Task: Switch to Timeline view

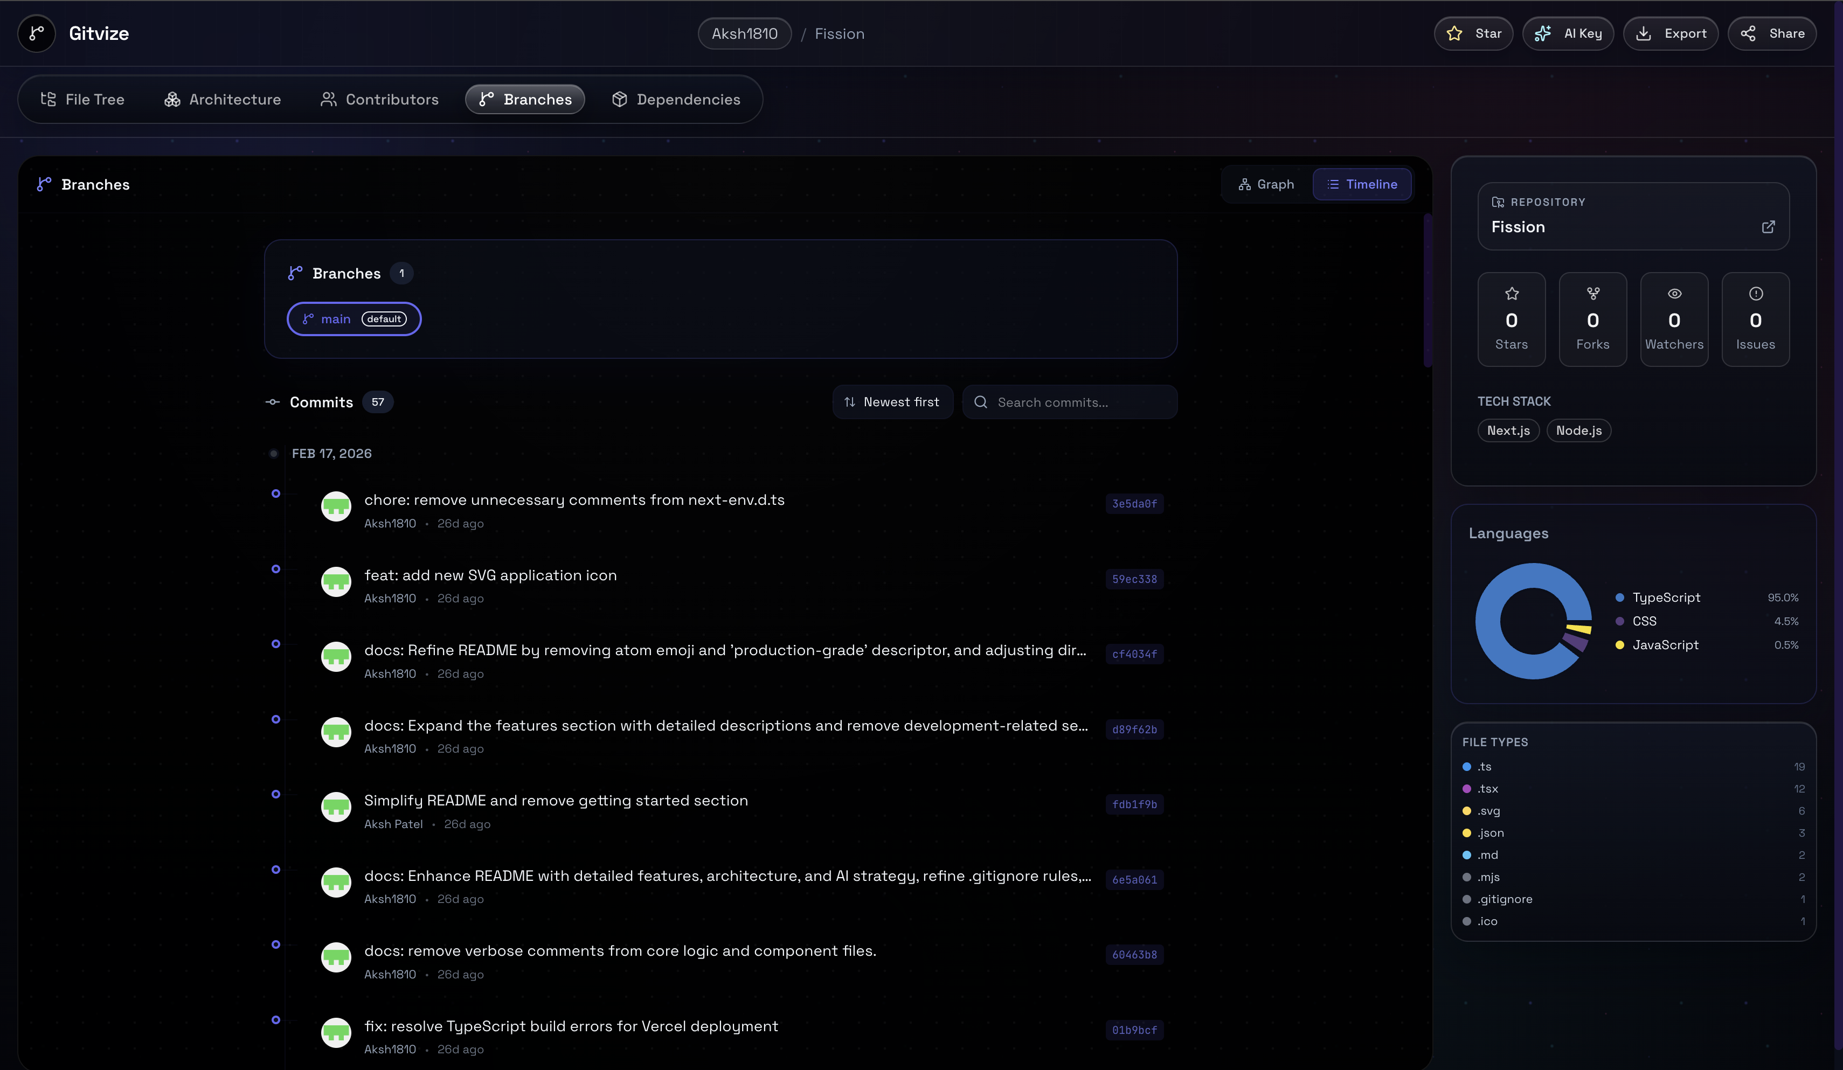Action: (x=1362, y=184)
